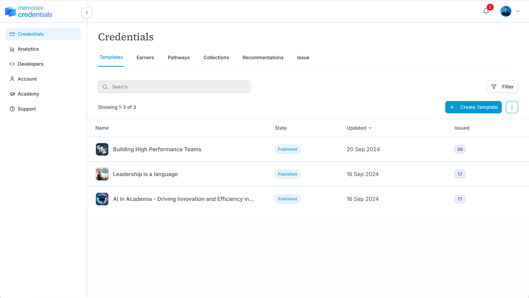Open the Recommentations tab
Image resolution: width=529 pixels, height=298 pixels.
coord(263,57)
